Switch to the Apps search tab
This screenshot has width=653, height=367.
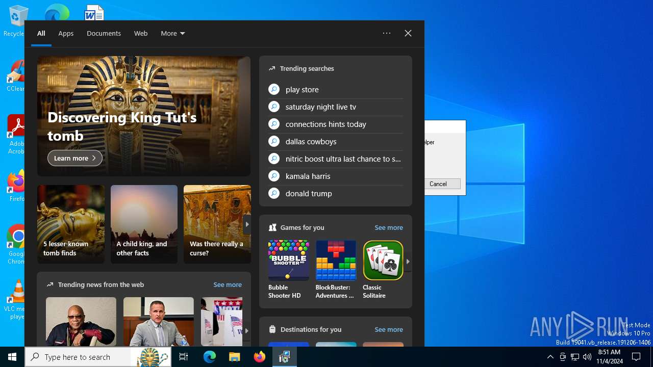[66, 34]
